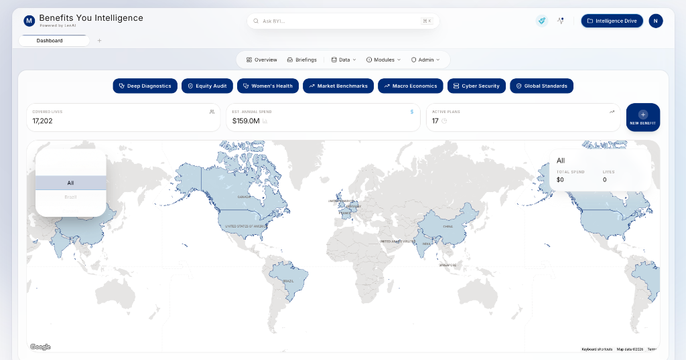Click the pie icon beside 17 active plans
This screenshot has width=686, height=360.
click(x=444, y=121)
